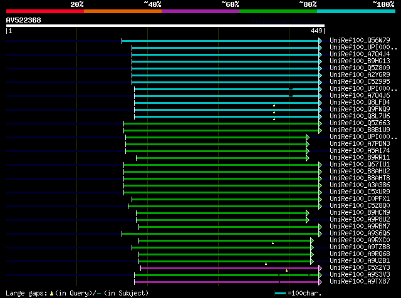Select the UniRef100_Q9FWQ9 label
The image size is (401, 298).
point(360,110)
